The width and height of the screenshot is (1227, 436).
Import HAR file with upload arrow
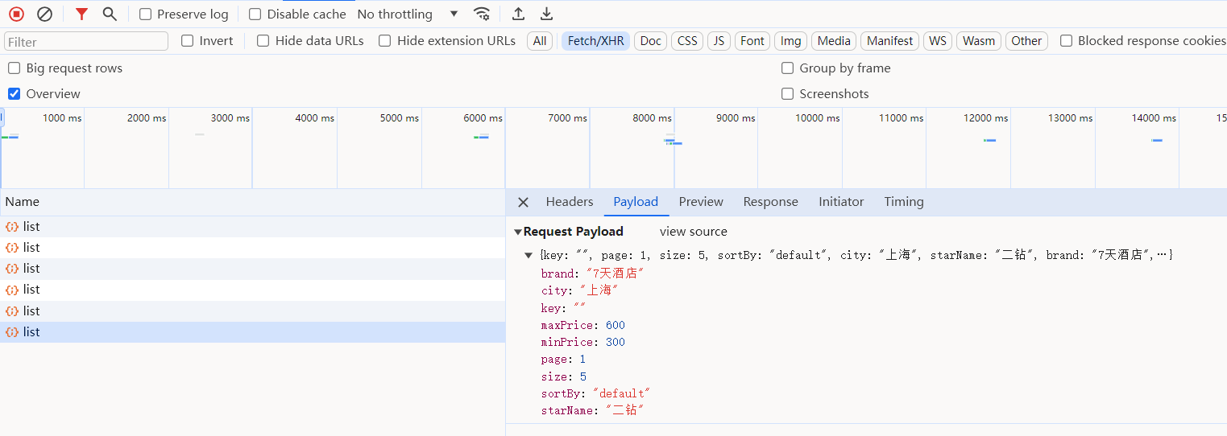519,14
